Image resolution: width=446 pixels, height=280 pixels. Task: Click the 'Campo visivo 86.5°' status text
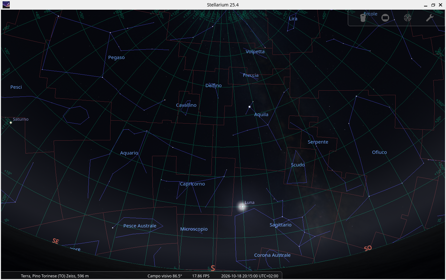click(165, 276)
